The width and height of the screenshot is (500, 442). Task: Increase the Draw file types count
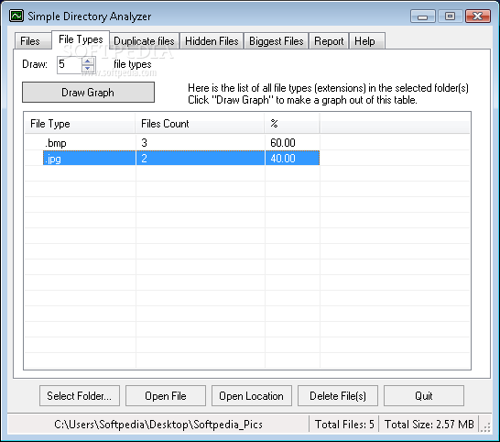(x=88, y=61)
